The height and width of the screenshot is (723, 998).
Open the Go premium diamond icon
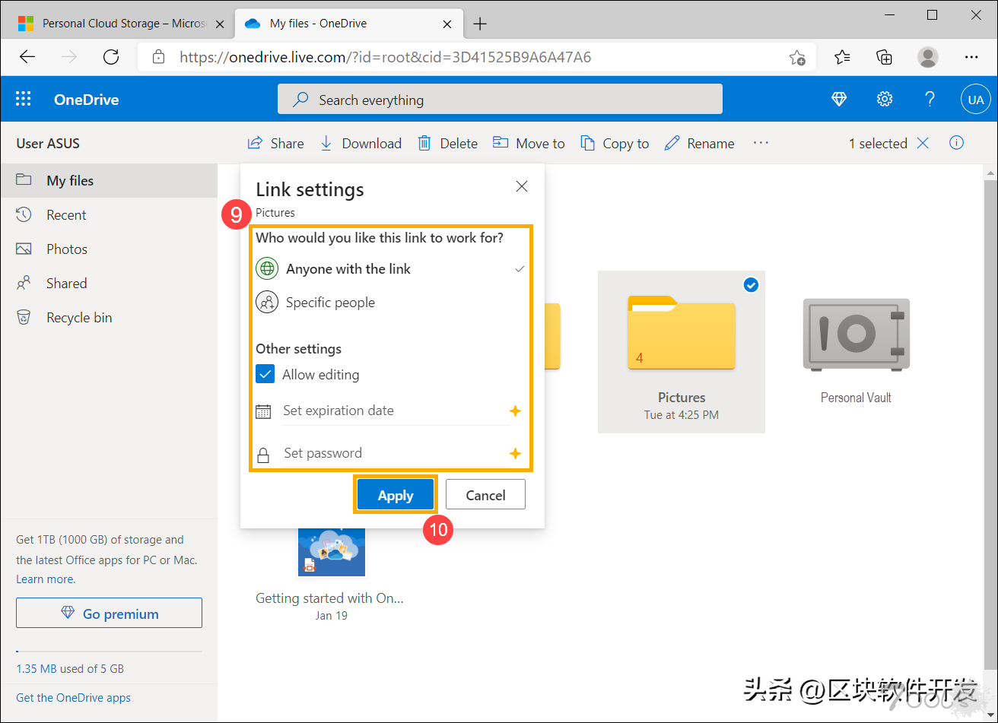pos(838,99)
